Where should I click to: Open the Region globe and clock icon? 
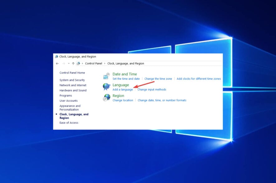(107, 98)
